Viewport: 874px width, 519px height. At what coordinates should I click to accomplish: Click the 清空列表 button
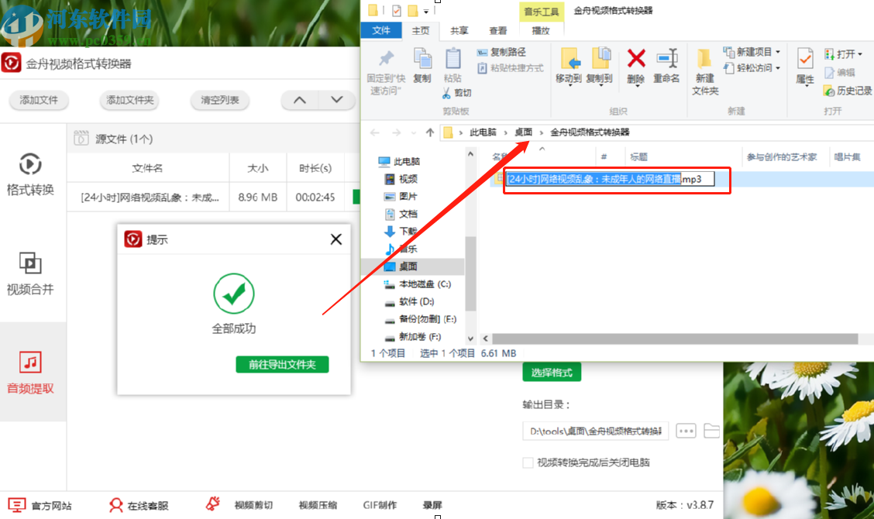click(x=219, y=101)
